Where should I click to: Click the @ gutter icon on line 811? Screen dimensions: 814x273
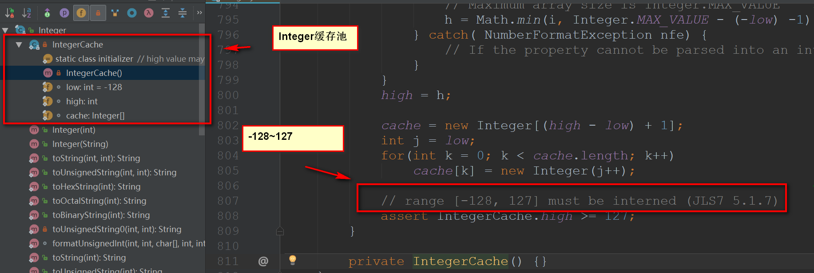(263, 261)
